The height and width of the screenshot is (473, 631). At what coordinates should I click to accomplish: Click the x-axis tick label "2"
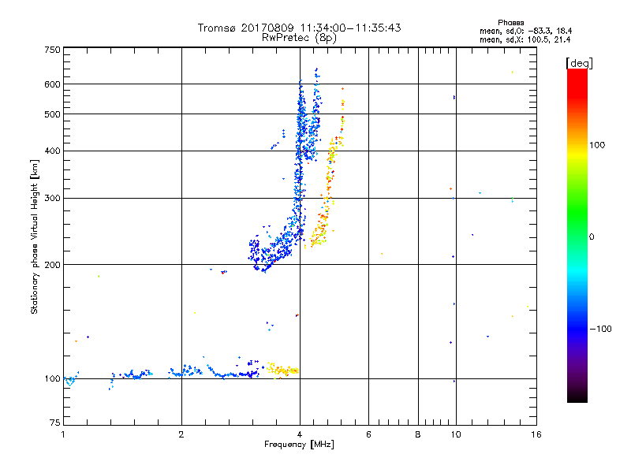181,434
